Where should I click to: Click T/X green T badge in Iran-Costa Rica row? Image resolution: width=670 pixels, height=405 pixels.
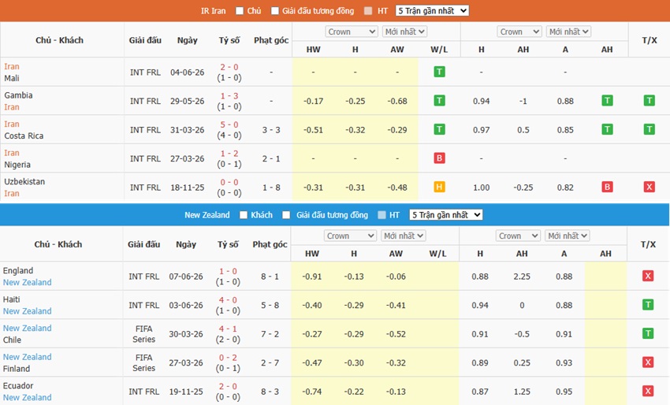(x=649, y=129)
